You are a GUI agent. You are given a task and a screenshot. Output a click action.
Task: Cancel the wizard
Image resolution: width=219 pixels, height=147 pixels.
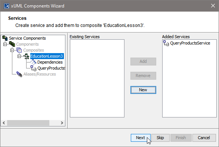click(x=204, y=138)
